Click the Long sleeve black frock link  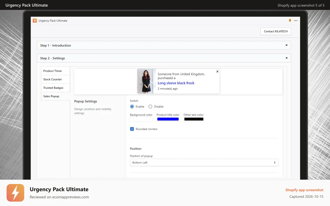(x=176, y=83)
